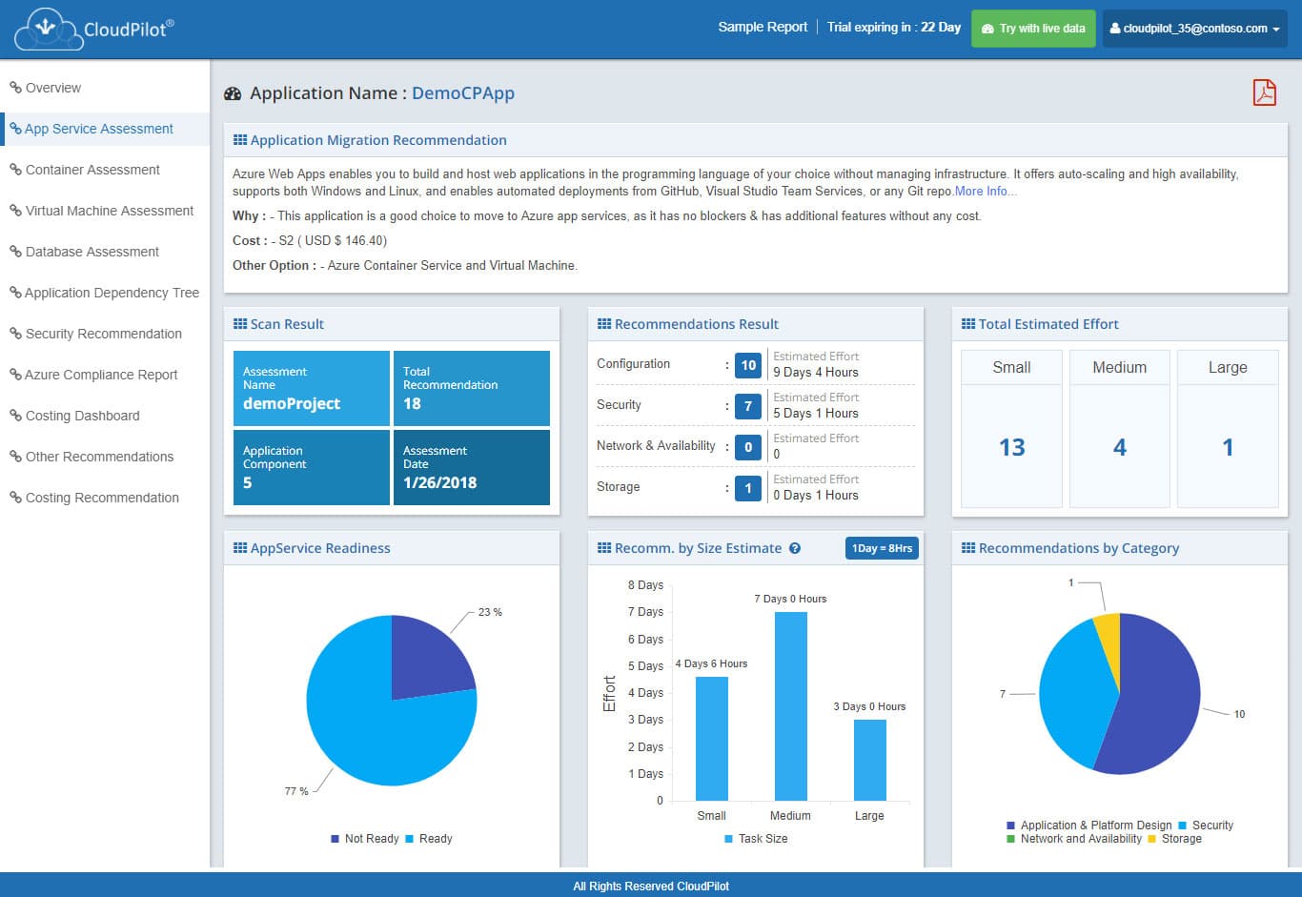This screenshot has height=897, width=1302.
Task: Toggle the Network and Availability legend swatch
Action: pyautogui.click(x=1011, y=839)
